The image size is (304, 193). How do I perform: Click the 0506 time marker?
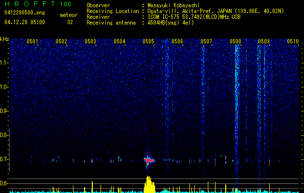(177, 41)
